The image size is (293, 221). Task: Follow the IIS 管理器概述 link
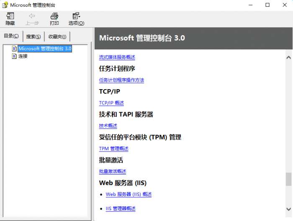[121, 208]
